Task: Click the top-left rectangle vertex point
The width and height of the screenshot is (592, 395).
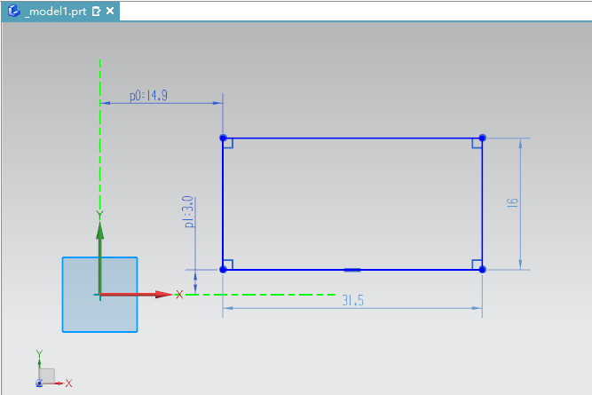Action: coord(223,138)
